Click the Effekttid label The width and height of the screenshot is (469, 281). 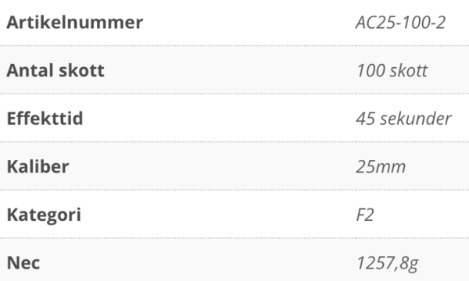[45, 119]
